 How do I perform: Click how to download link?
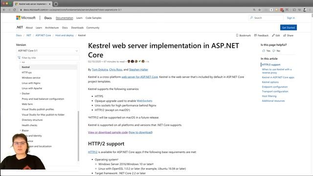(x=140, y=132)
